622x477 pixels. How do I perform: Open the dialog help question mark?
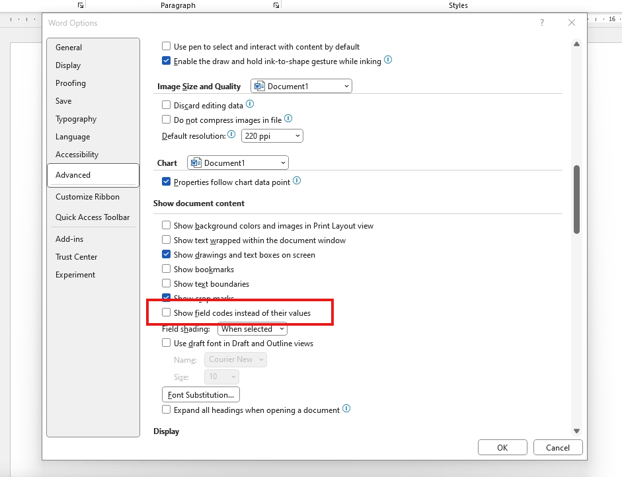[541, 23]
